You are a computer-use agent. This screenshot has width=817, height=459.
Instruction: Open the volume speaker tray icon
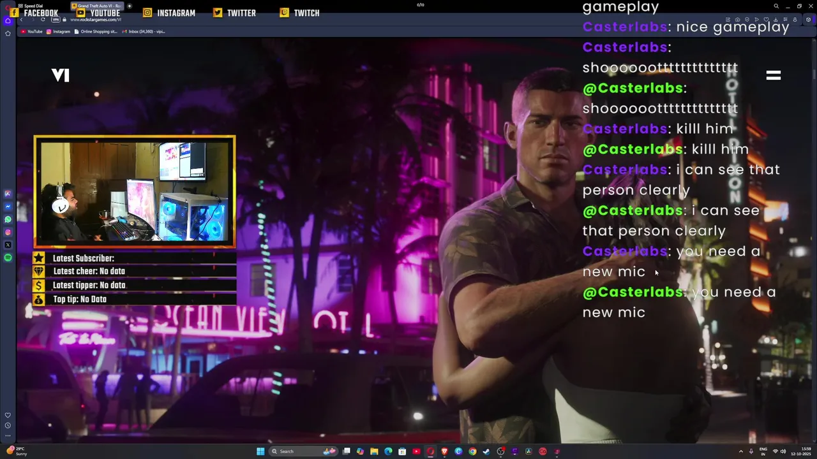(x=783, y=451)
